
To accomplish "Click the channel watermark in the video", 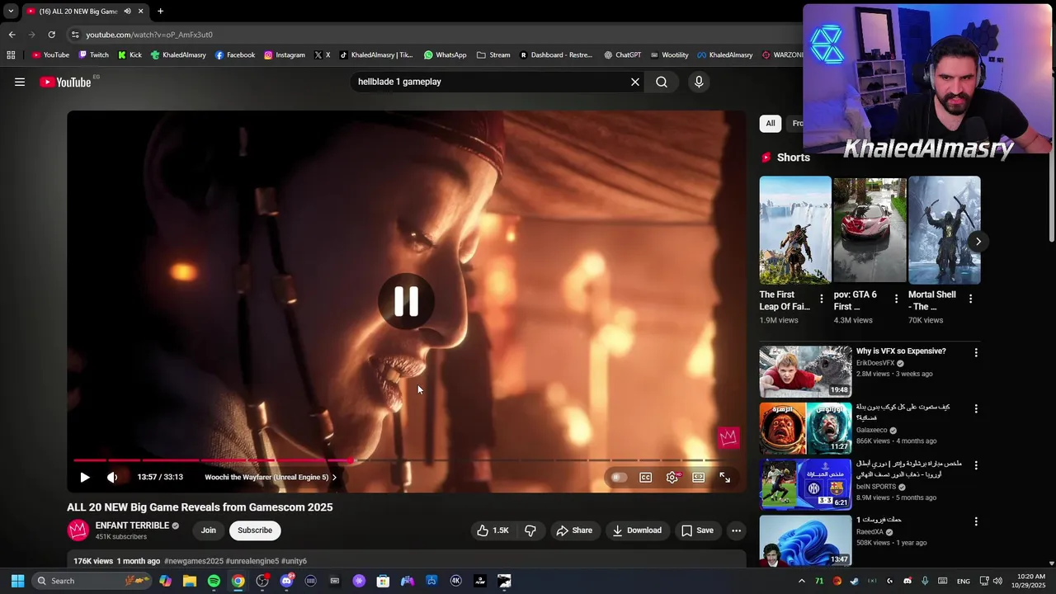I will click(x=728, y=437).
